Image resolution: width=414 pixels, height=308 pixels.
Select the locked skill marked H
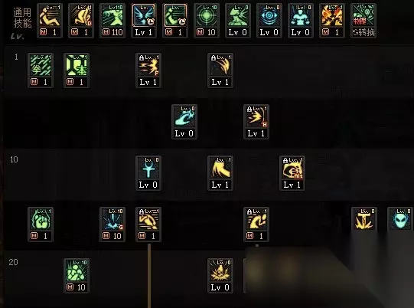pyautogui.click(x=256, y=122)
